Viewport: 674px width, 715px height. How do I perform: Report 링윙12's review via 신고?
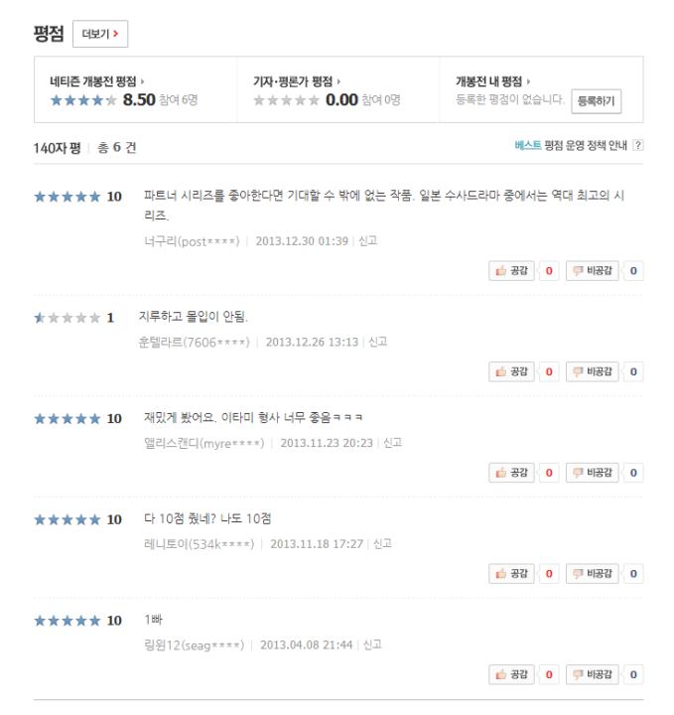[x=372, y=644]
